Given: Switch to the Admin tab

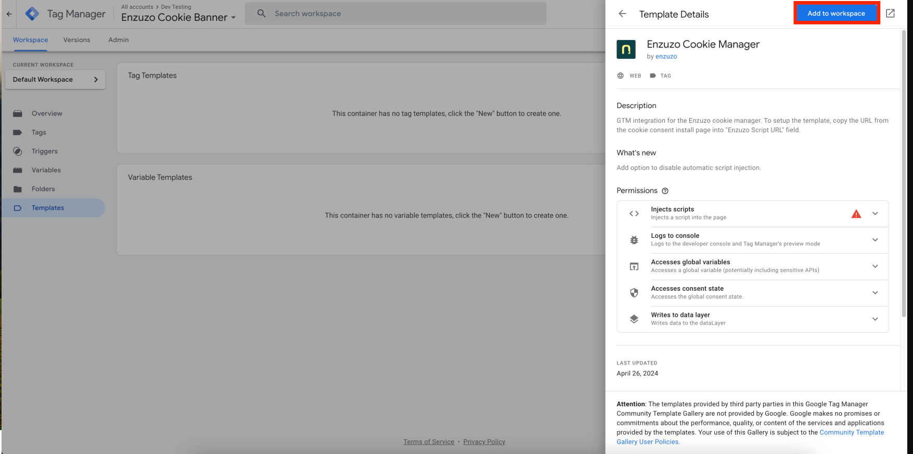Looking at the screenshot, I should point(119,40).
